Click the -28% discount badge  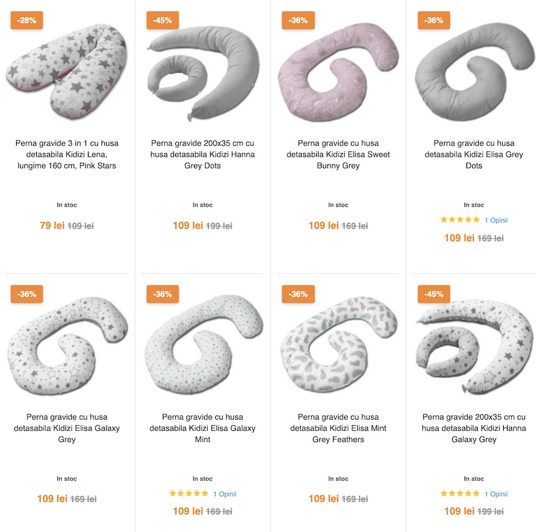[27, 21]
